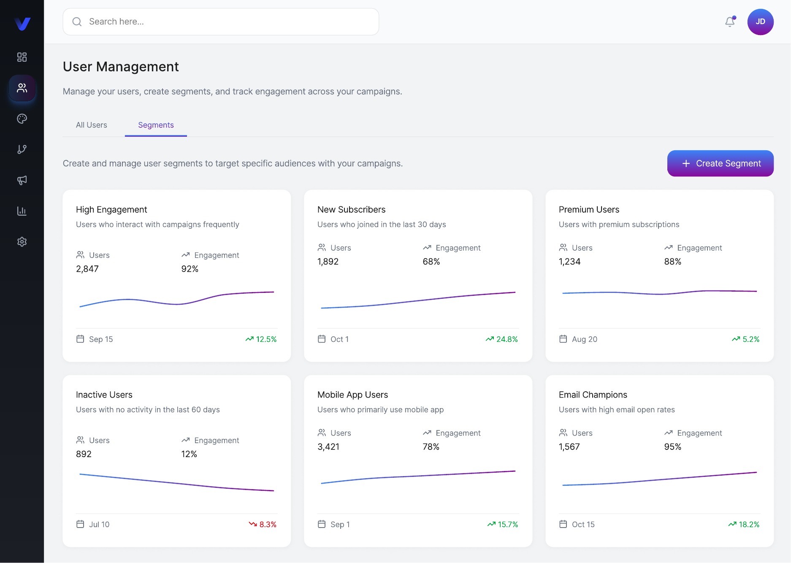
Task: Open the megaphone campaigns icon in sidebar
Action: pos(22,180)
